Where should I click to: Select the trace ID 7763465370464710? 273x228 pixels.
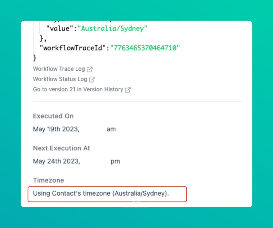click(145, 47)
